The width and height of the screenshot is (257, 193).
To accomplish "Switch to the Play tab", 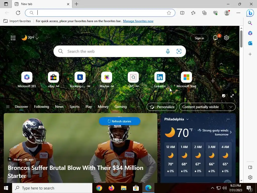I will coord(89,107).
